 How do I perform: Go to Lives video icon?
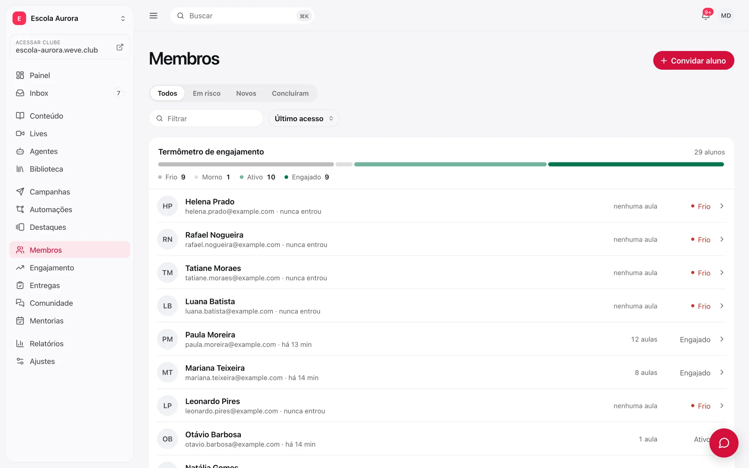20,133
